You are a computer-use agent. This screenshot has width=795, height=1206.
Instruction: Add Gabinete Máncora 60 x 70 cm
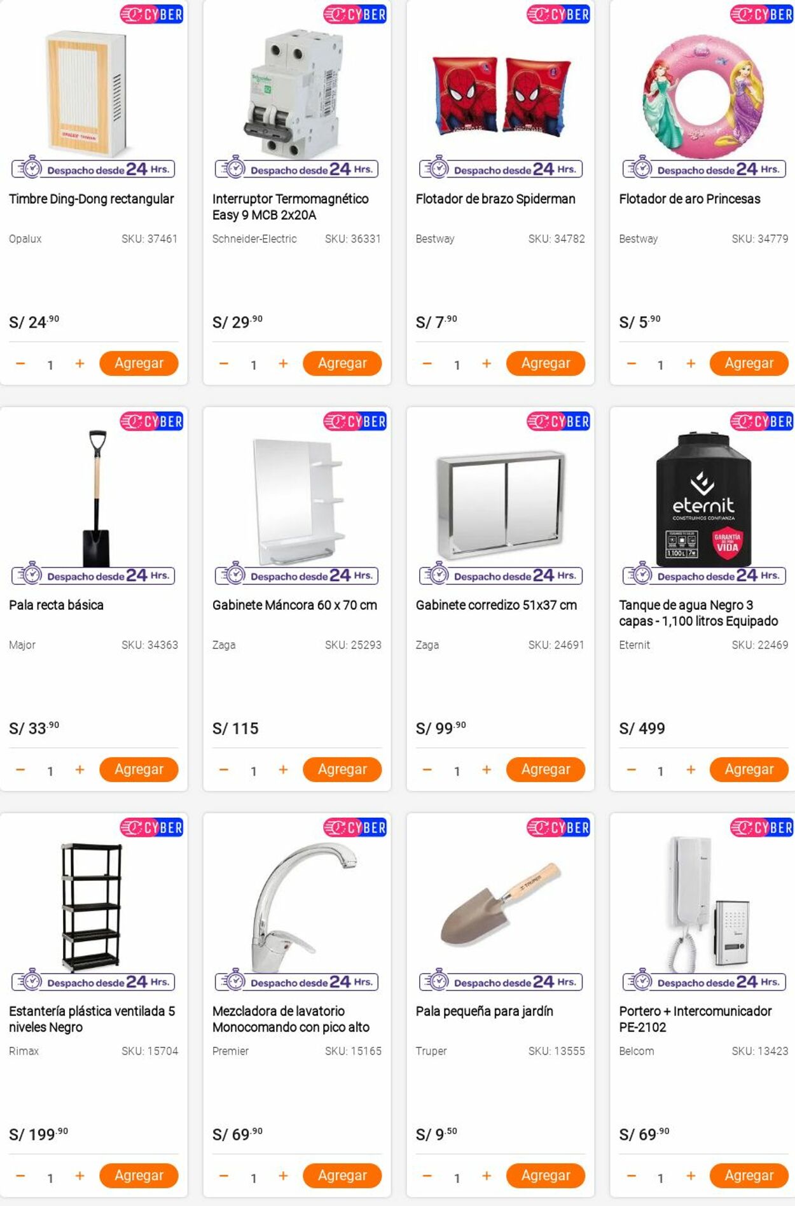pos(342,769)
